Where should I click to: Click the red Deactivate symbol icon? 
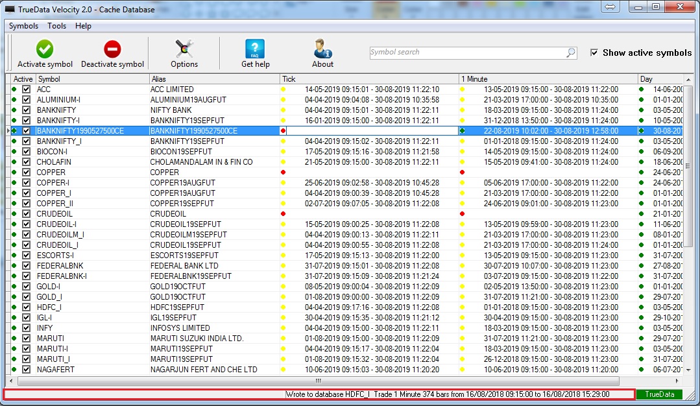click(112, 49)
